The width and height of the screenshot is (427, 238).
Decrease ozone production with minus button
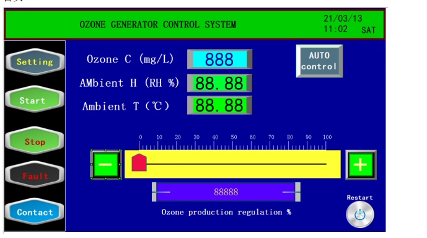click(105, 164)
